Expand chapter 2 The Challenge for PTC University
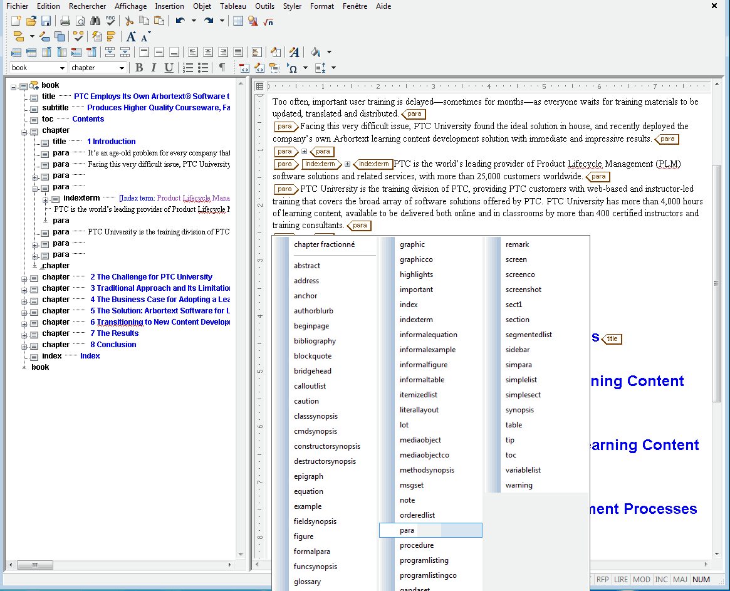Image resolution: width=730 pixels, height=591 pixels. tap(24, 278)
